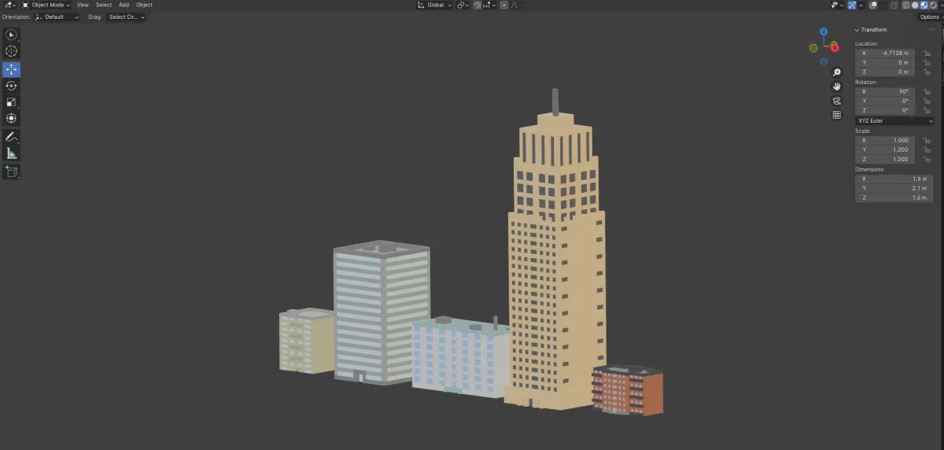
Task: Open the Transform panel drag-handle dots
Action: (x=931, y=30)
